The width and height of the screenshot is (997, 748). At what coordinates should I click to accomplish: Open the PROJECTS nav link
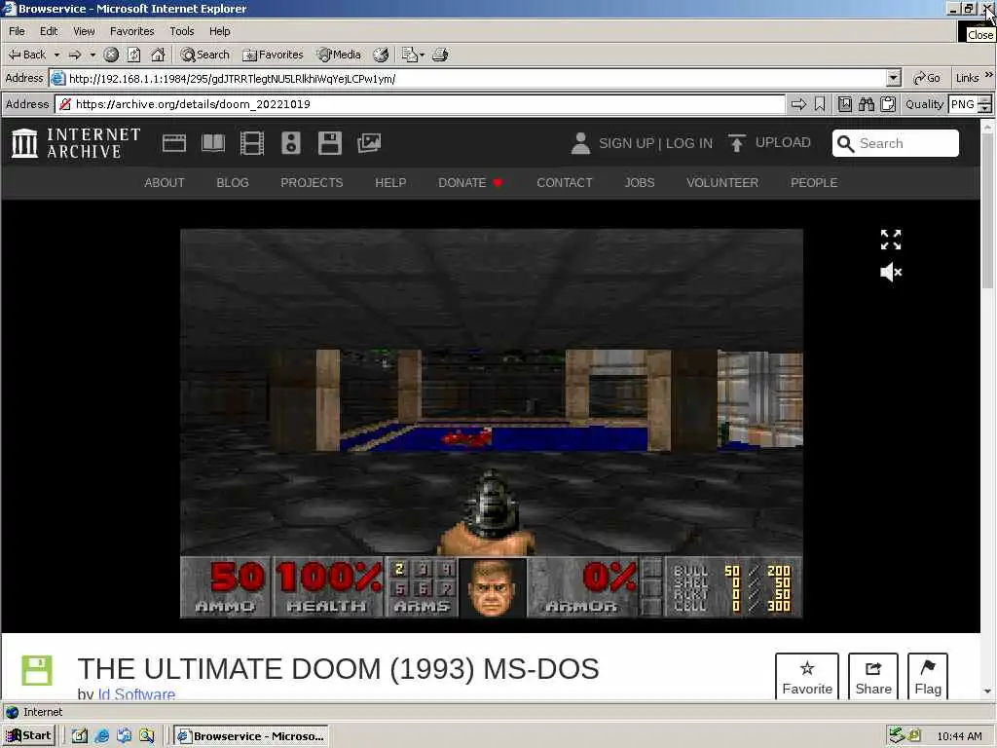[x=312, y=182]
